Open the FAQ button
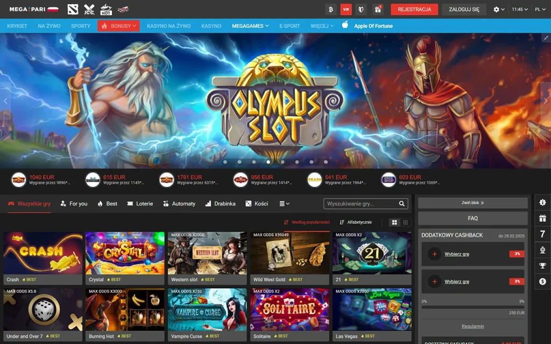Screen dimensions: 551x344 point(472,218)
